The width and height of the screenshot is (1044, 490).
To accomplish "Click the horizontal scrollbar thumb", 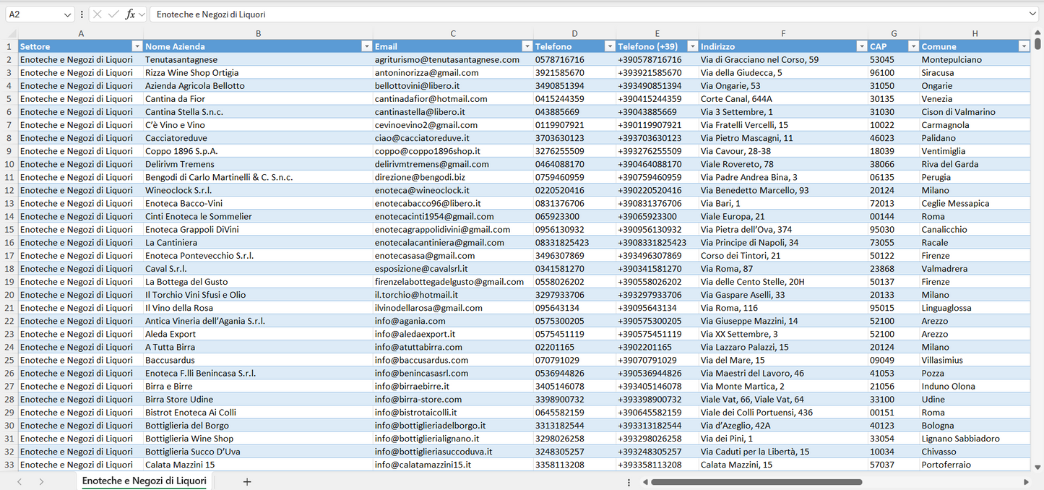I will point(756,482).
